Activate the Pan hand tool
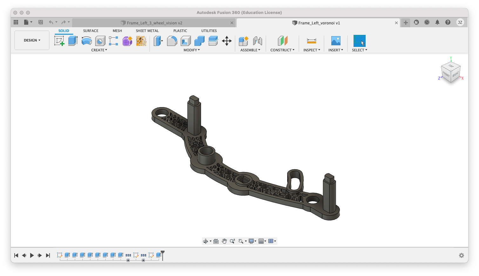479x276 pixels. pos(224,241)
